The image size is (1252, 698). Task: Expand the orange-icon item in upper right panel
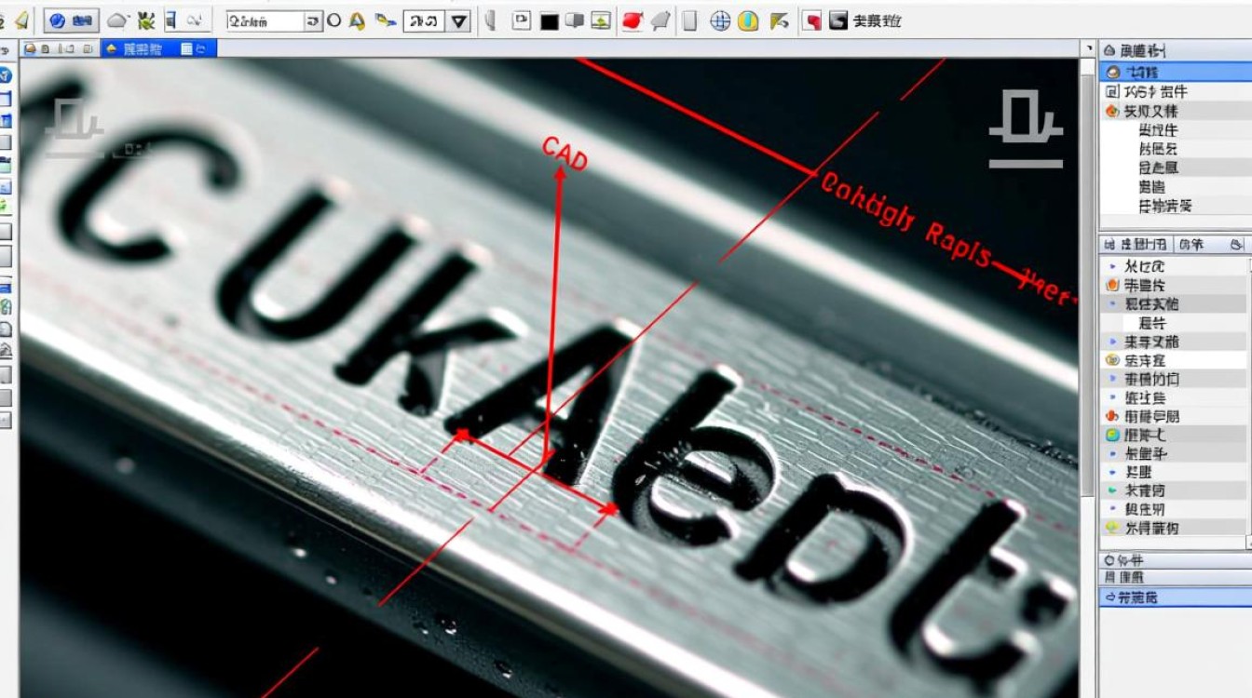click(x=1111, y=111)
